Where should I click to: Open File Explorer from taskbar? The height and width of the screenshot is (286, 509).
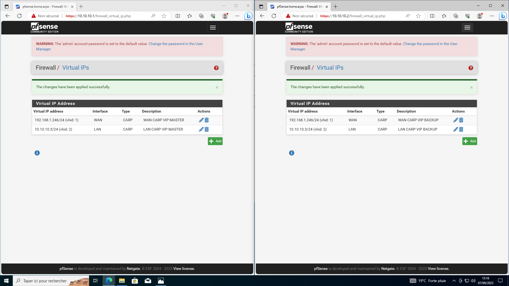(x=122, y=281)
